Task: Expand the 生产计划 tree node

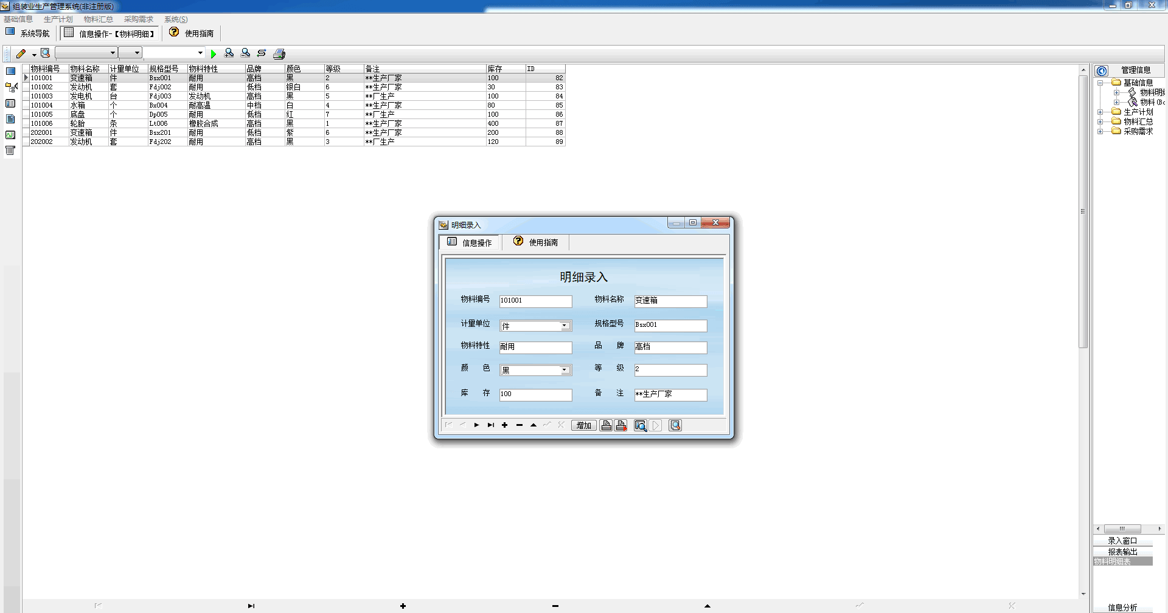Action: pyautogui.click(x=1100, y=112)
